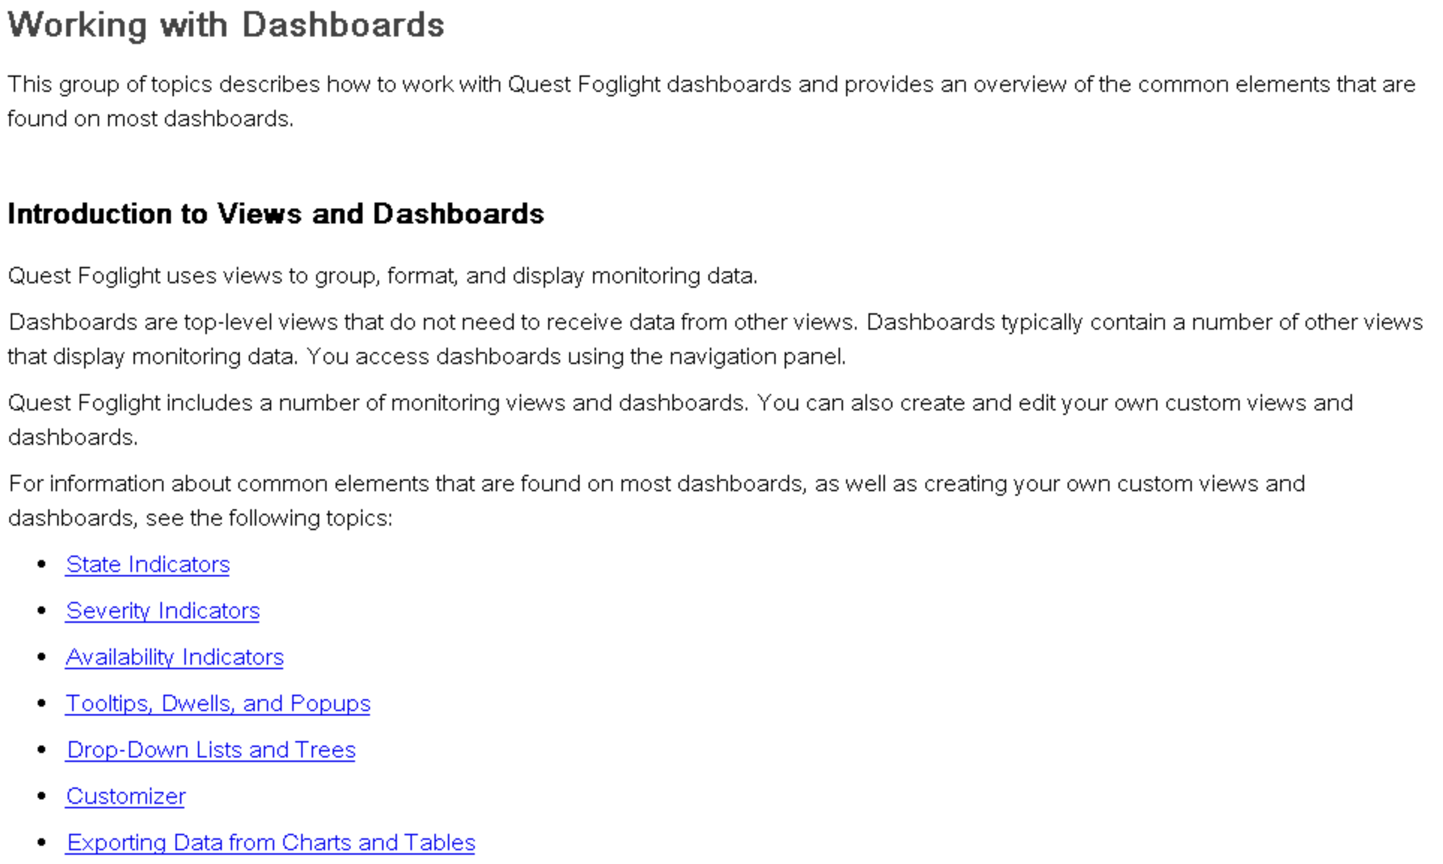Click the bullet point next to Customizer

pos(42,796)
